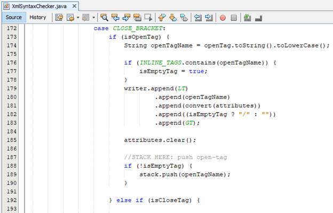Jump to next occurrence icon
Image resolution: width=333 pixels, height=213 pixels.
coord(126,18)
